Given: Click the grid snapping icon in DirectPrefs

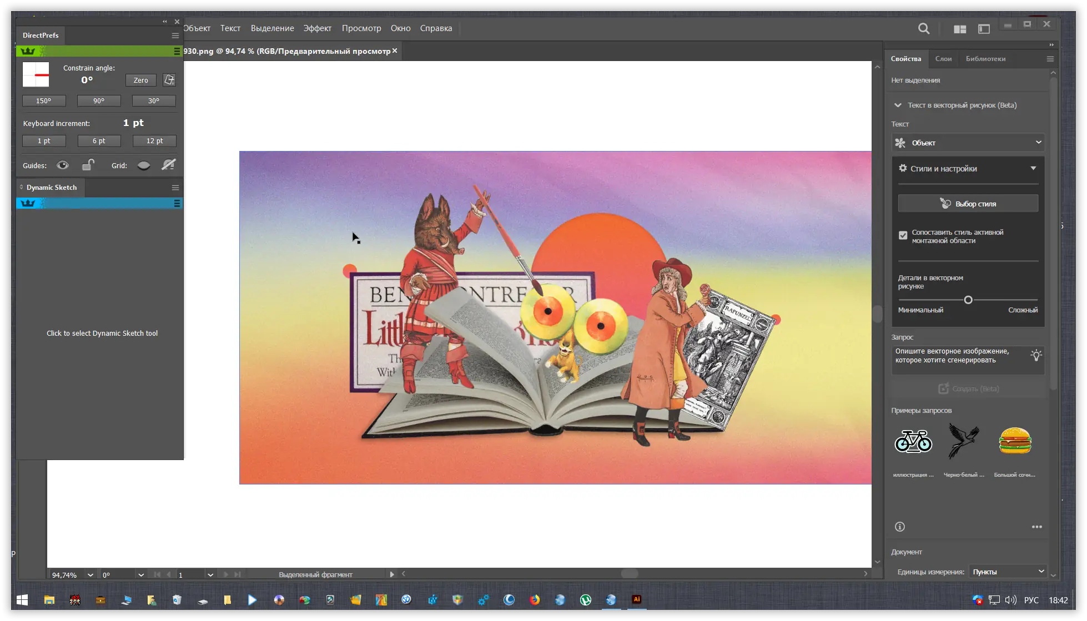Looking at the screenshot, I should 168,164.
